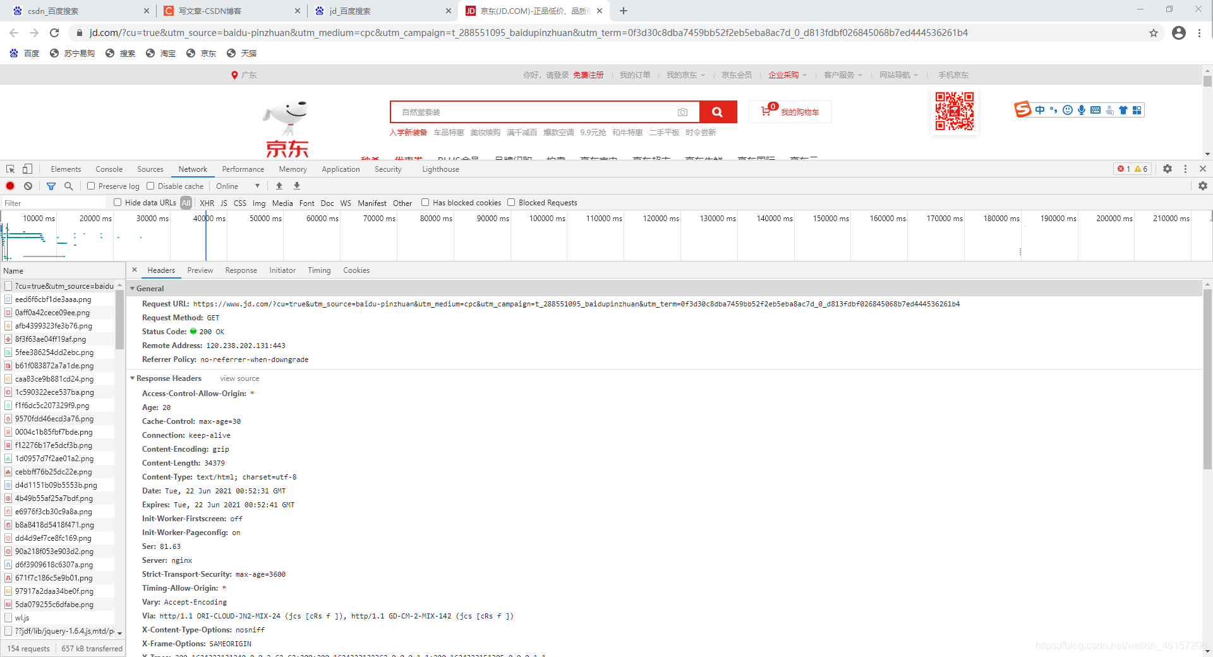Click 入学新装备 hot search link

pyautogui.click(x=408, y=132)
